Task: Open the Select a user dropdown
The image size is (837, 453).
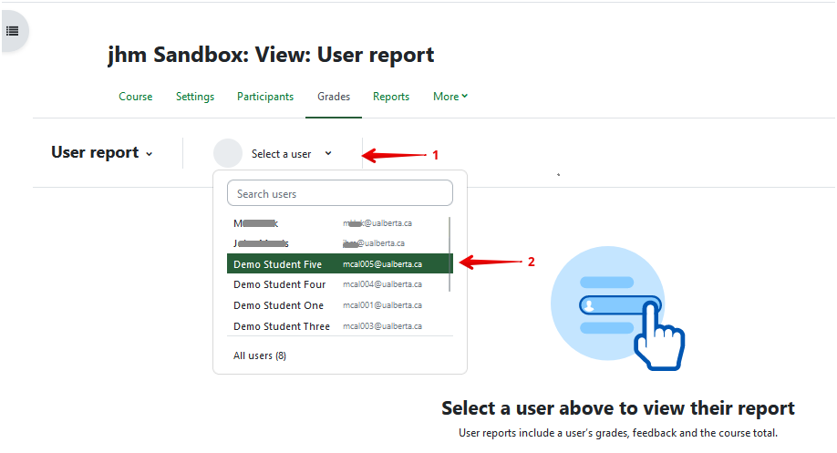Action: tap(291, 154)
